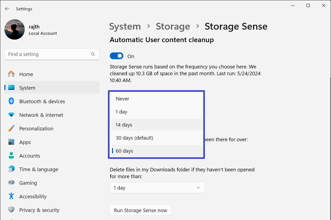Screen dimensions: 331x220
Task: Turn off Automatic User content cleanup toggle
Action: [x=117, y=56]
